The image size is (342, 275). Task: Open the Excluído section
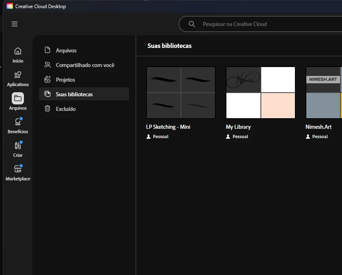point(84,109)
